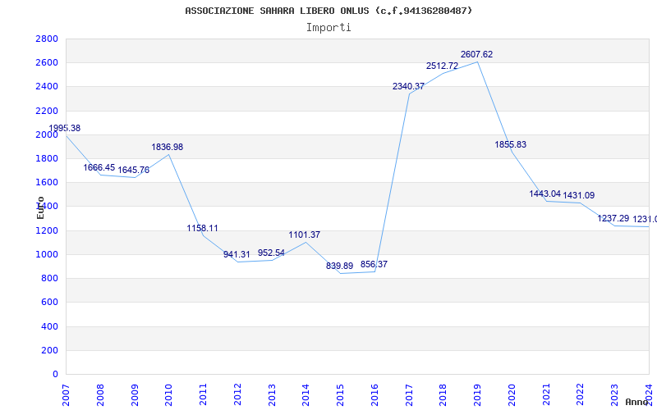Select the x-axis year 2012
The image size is (657, 410).
click(x=237, y=395)
